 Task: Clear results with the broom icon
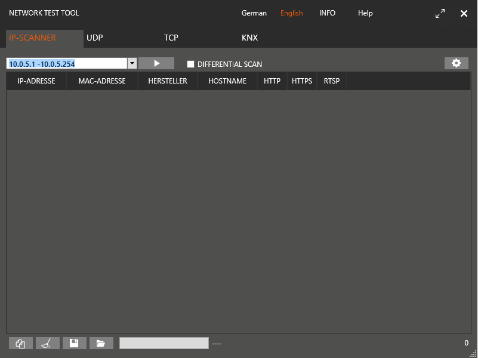(48, 343)
